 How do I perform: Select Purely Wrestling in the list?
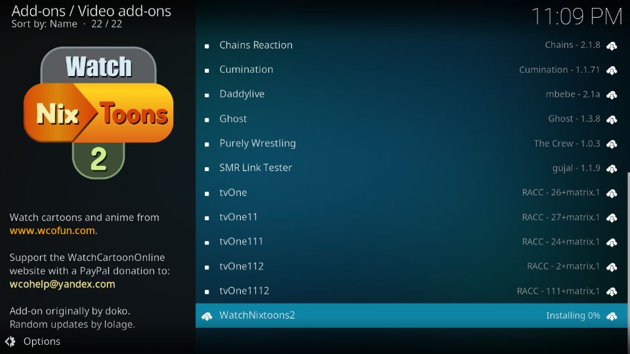pyautogui.click(x=411, y=144)
